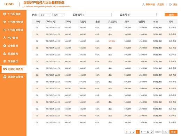Go to page 10
The height and width of the screenshot is (136, 181).
tap(148, 132)
